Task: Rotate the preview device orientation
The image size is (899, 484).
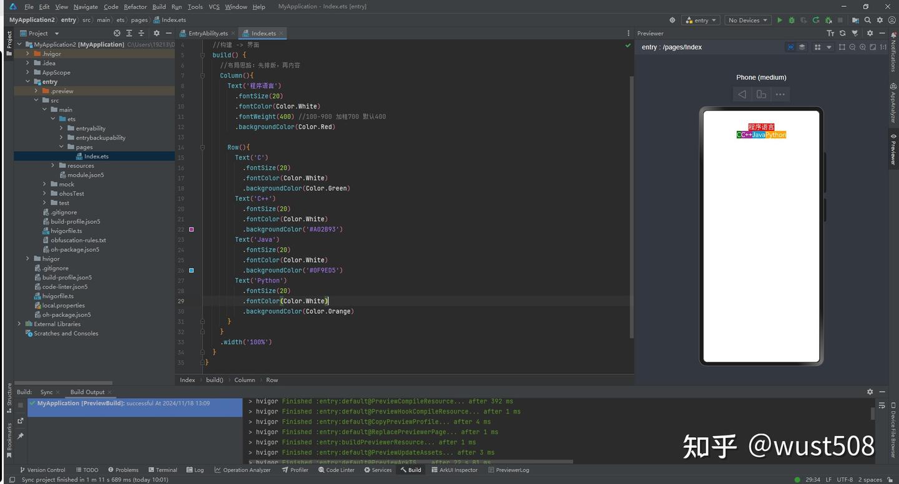Action: coord(761,95)
